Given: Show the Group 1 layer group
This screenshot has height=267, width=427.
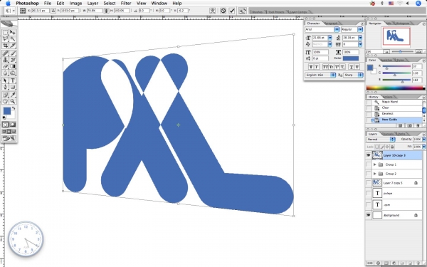Looking at the screenshot, I should point(369,164).
